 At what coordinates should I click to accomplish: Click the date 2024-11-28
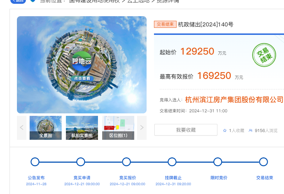pos(36,184)
